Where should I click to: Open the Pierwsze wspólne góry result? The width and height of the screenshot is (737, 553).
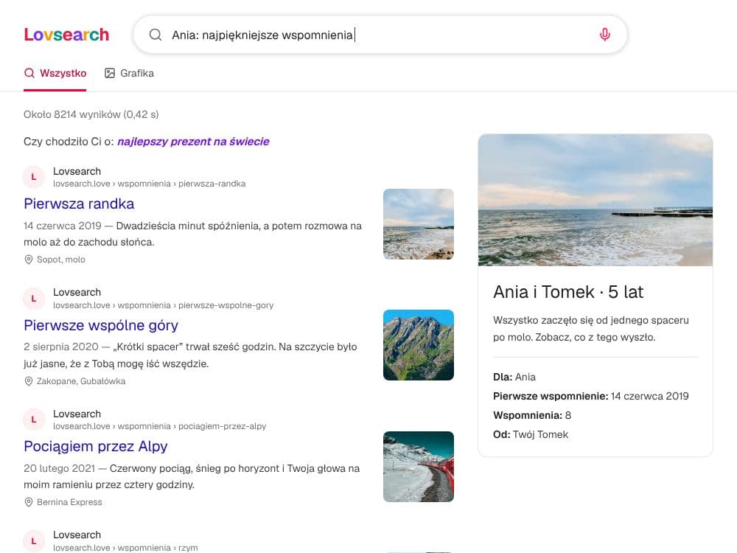[101, 325]
